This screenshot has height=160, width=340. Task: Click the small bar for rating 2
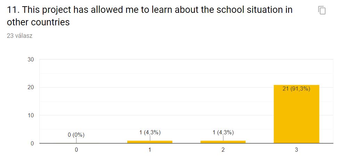point(223,142)
